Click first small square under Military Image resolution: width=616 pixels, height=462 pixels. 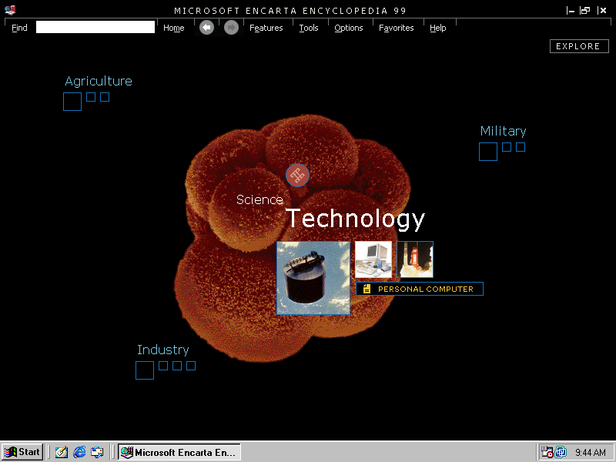coord(507,147)
